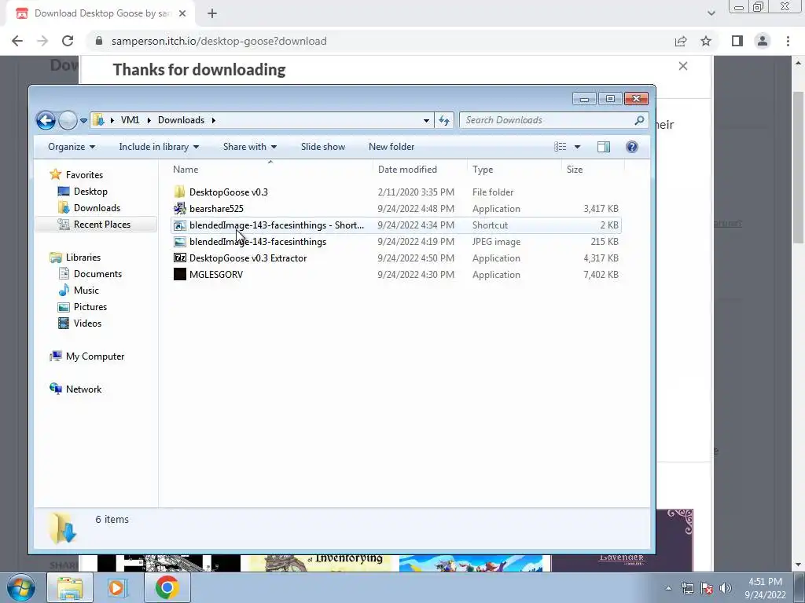Select Downloads under Favorites
Viewport: 805px width, 603px height.
[x=97, y=207]
